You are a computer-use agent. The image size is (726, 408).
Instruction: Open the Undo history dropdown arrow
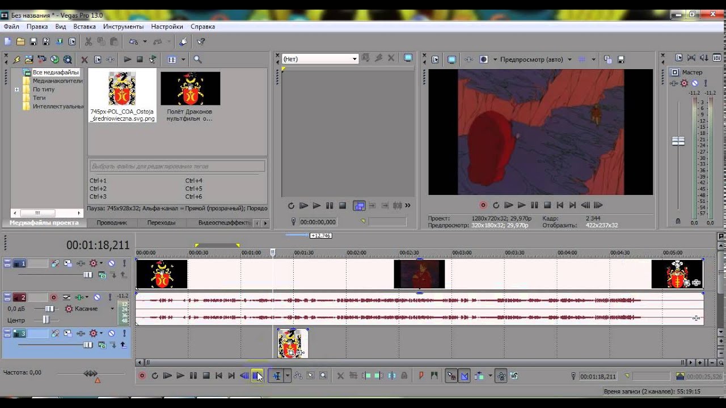click(x=145, y=41)
